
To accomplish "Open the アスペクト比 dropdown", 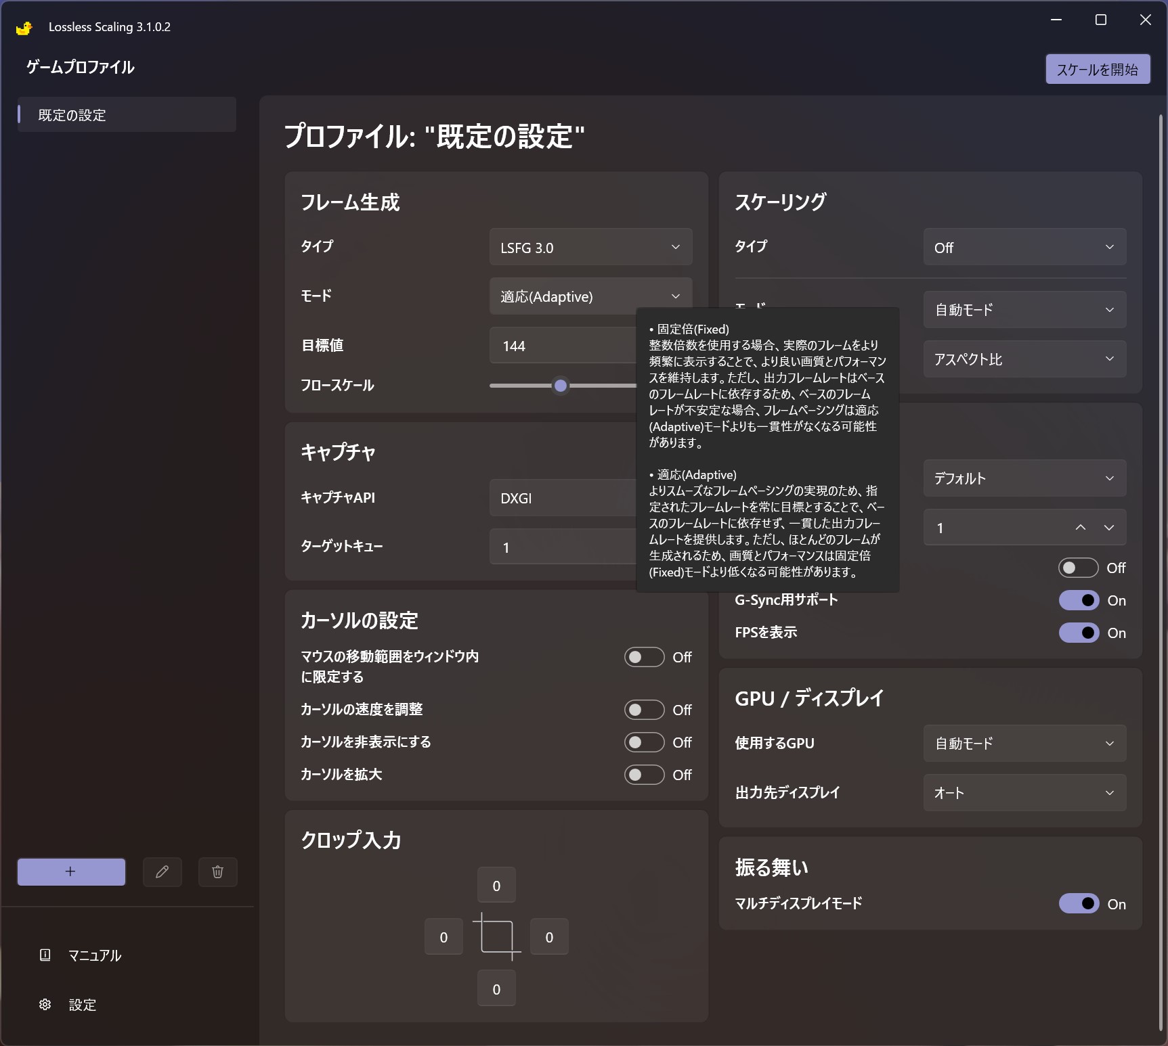I will tap(1025, 359).
